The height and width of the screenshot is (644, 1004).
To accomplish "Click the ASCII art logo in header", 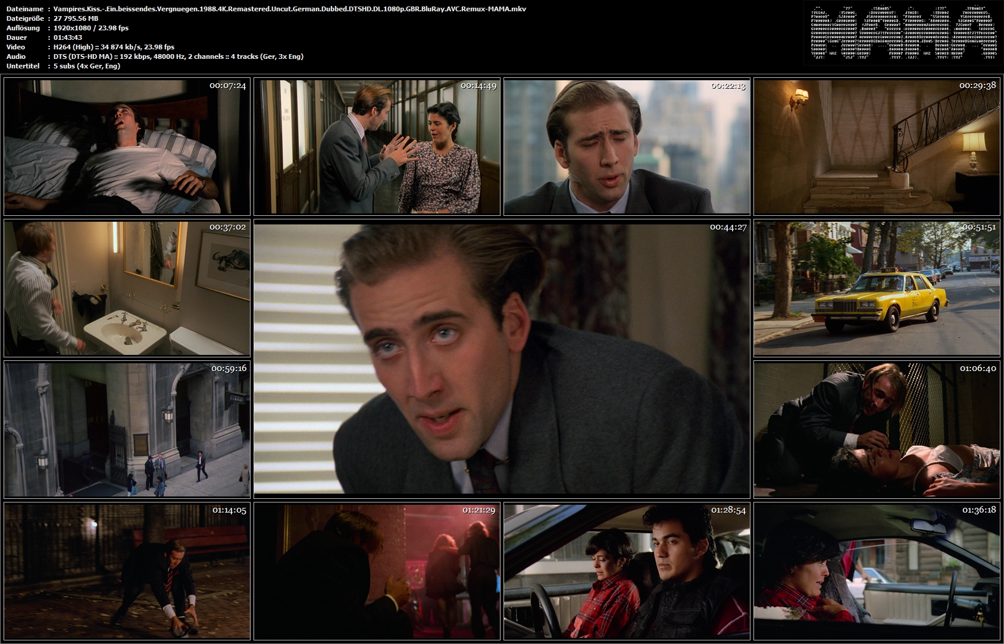I will point(903,33).
